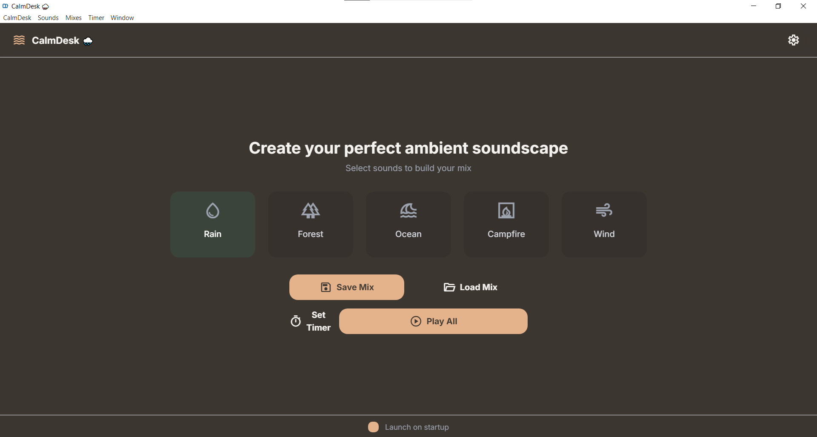Click the CalmDesk header title text
817x437 pixels.
click(x=55, y=40)
